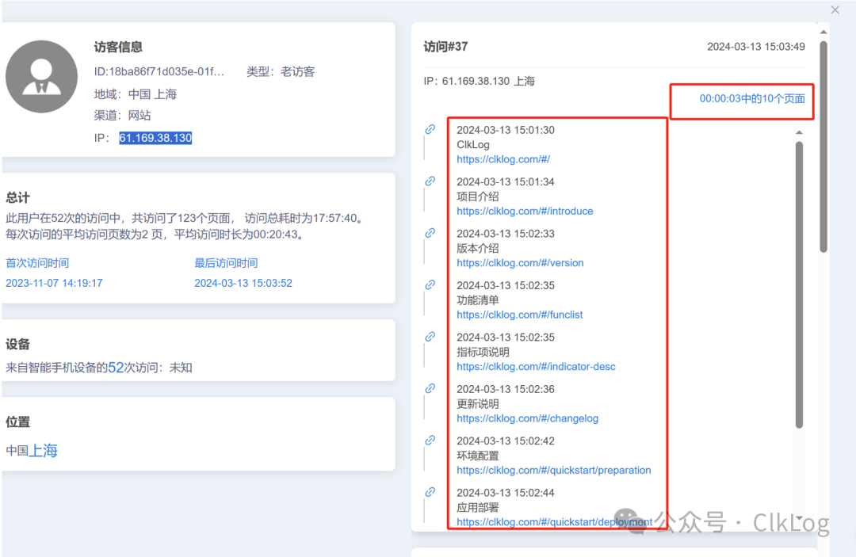
Task: Click the last visit time 2024-03-13 link
Action: click(x=244, y=282)
